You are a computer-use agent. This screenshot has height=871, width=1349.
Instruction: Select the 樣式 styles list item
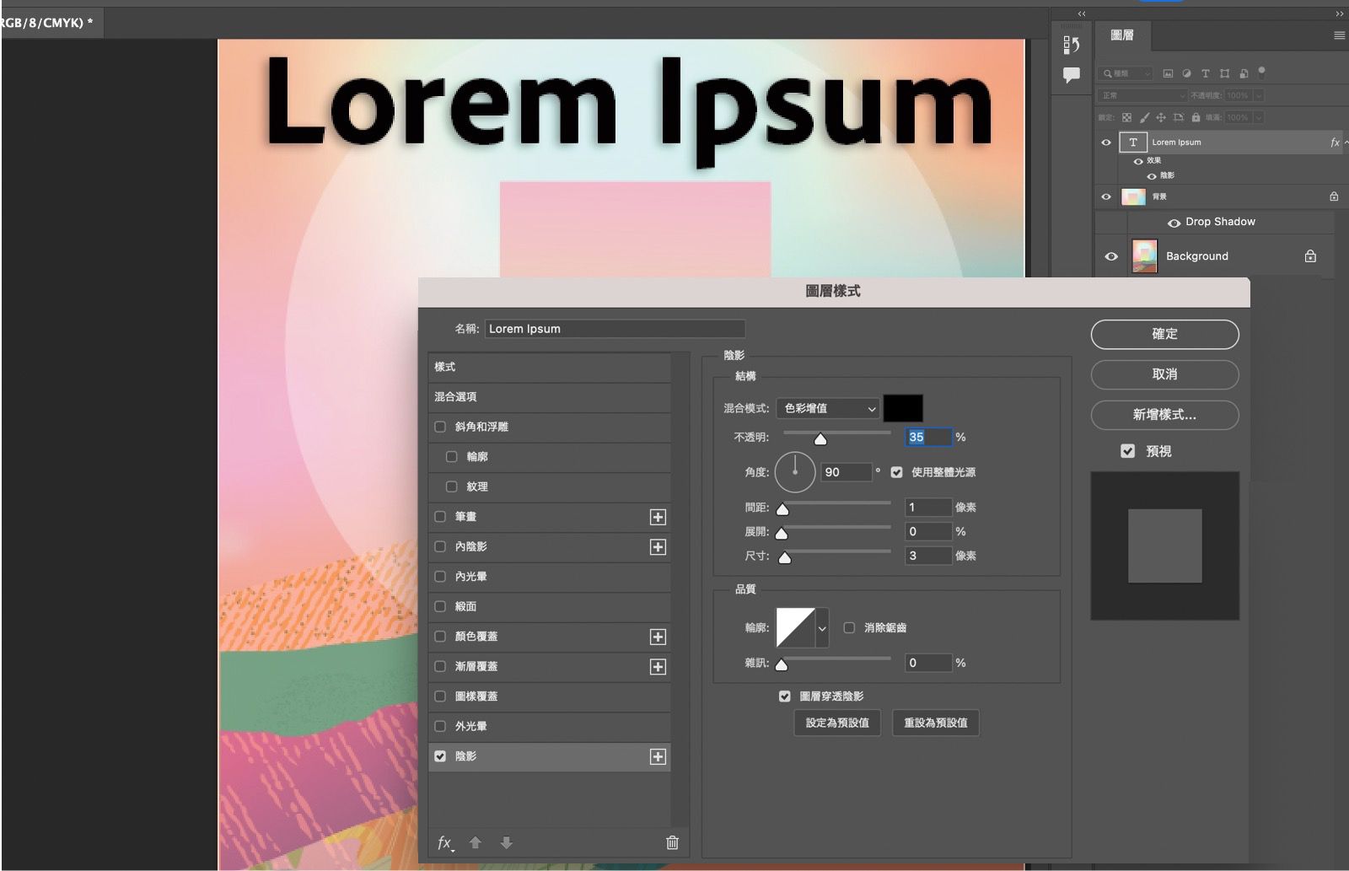[550, 367]
